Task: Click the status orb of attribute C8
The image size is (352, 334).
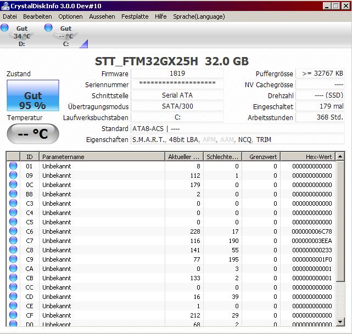Action: (x=13, y=250)
